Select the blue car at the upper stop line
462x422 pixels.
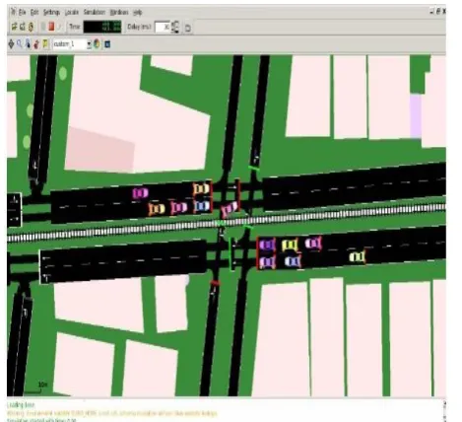coord(202,206)
